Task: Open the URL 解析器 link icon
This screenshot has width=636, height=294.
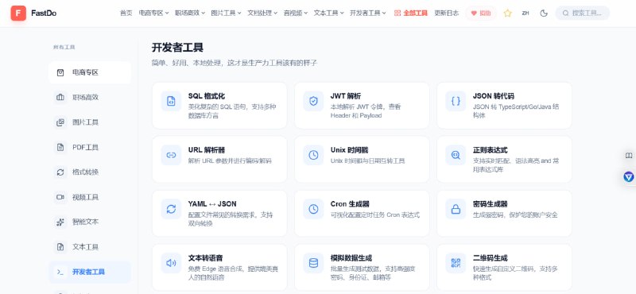Action: (x=171, y=155)
